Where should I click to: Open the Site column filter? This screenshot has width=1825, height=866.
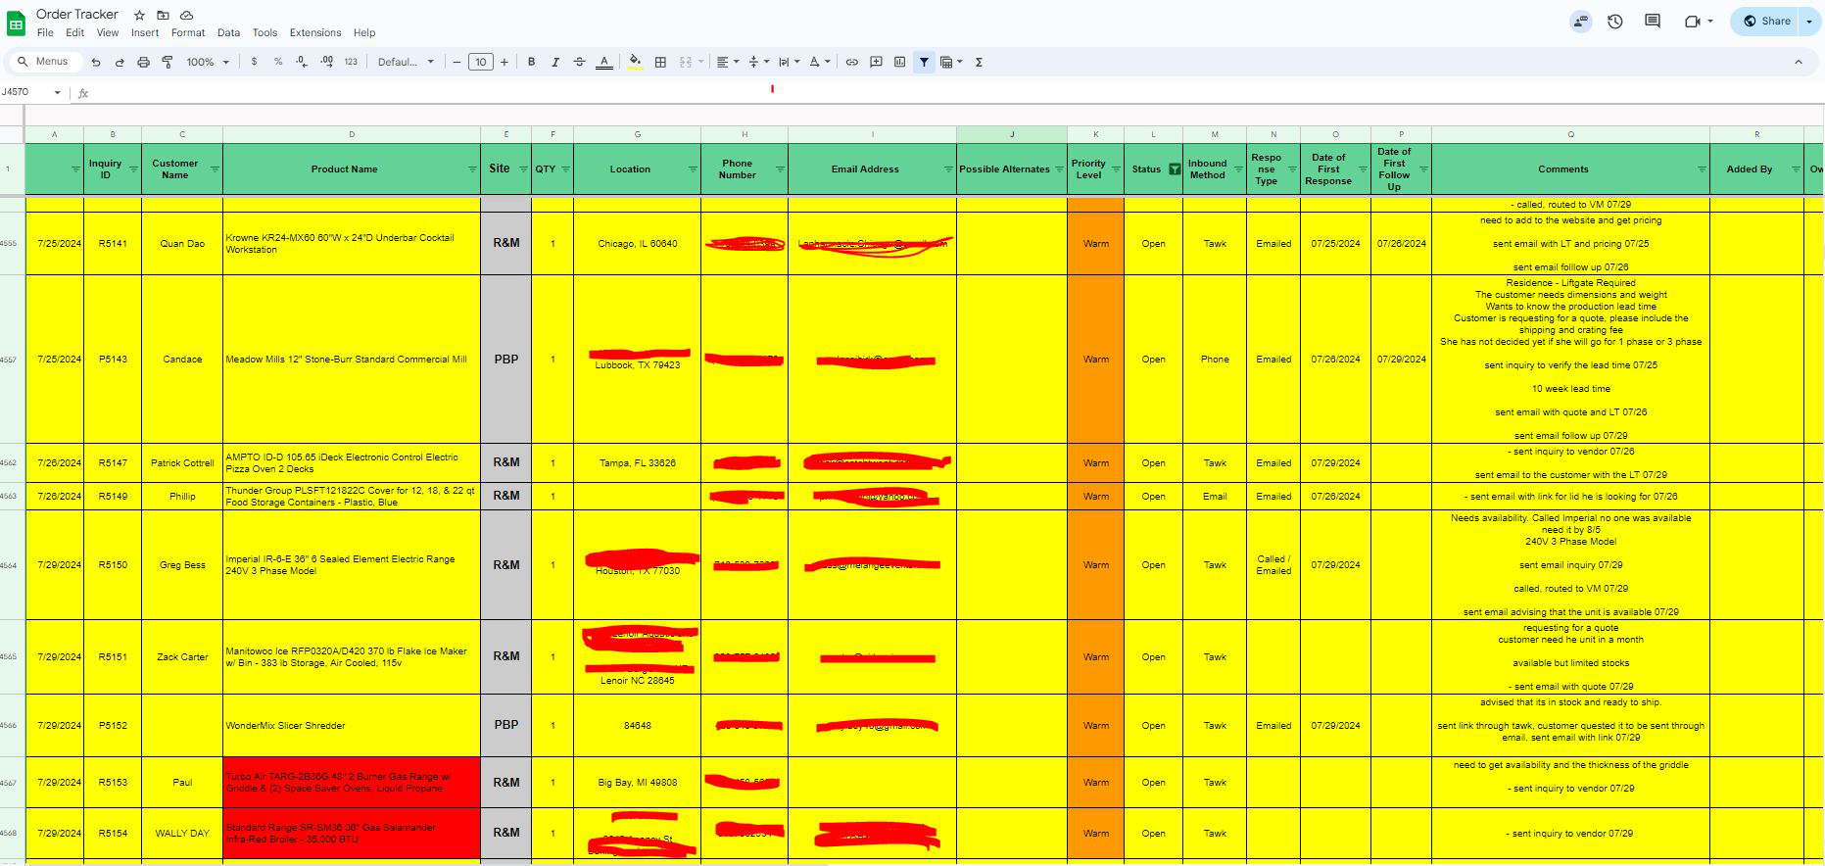(523, 169)
